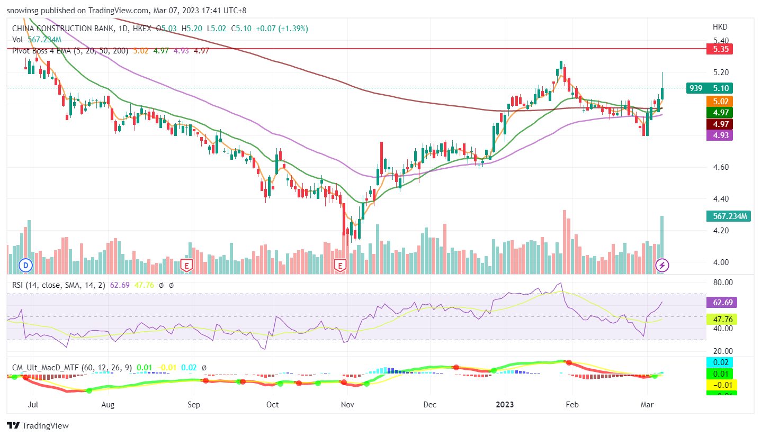761x437 pixels.
Task: Click the red 5.35 price label
Action: [x=720, y=49]
